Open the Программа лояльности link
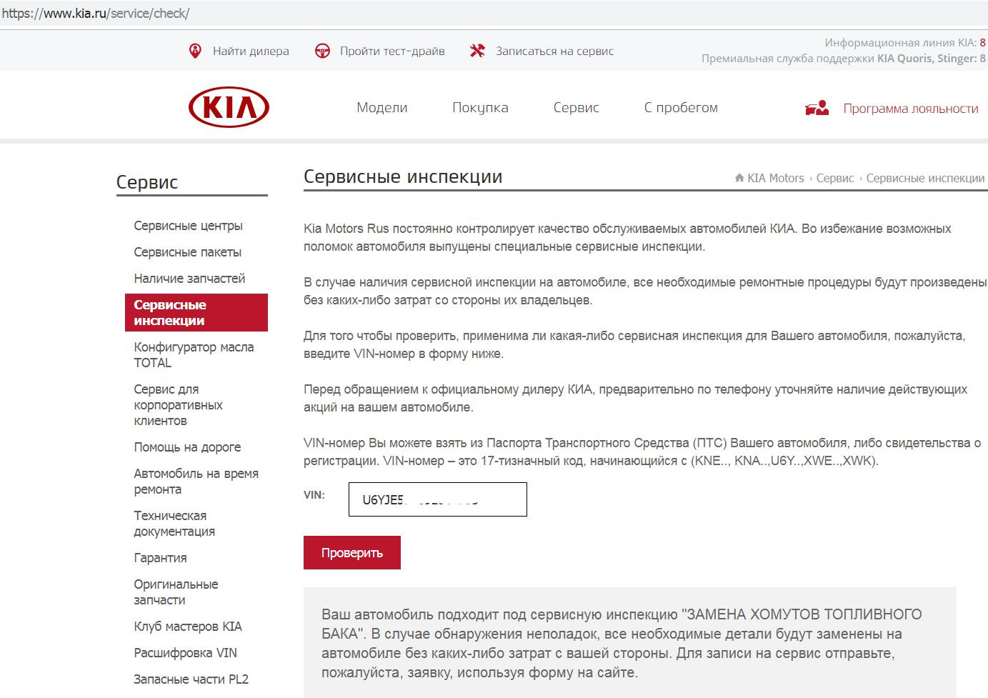This screenshot has height=698, width=988. coord(911,109)
